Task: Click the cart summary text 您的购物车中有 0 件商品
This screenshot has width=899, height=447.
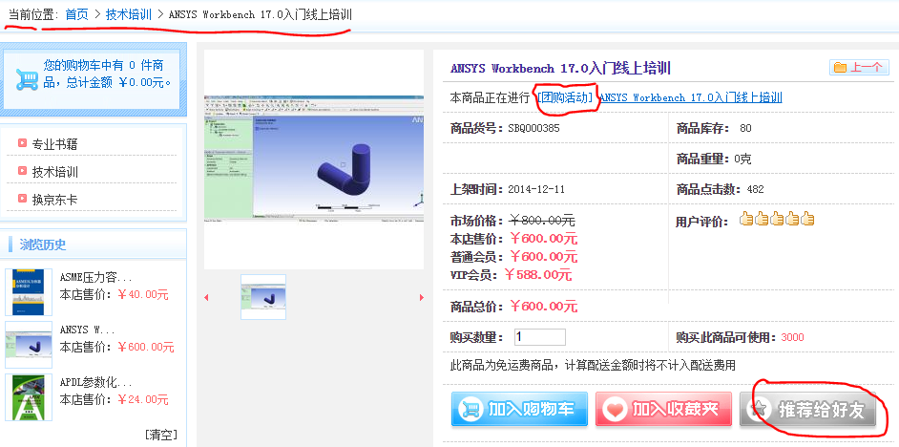Action: (107, 74)
